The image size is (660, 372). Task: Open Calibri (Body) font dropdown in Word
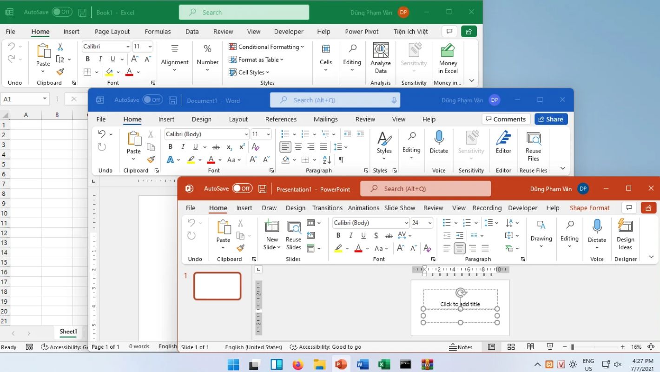(x=246, y=134)
